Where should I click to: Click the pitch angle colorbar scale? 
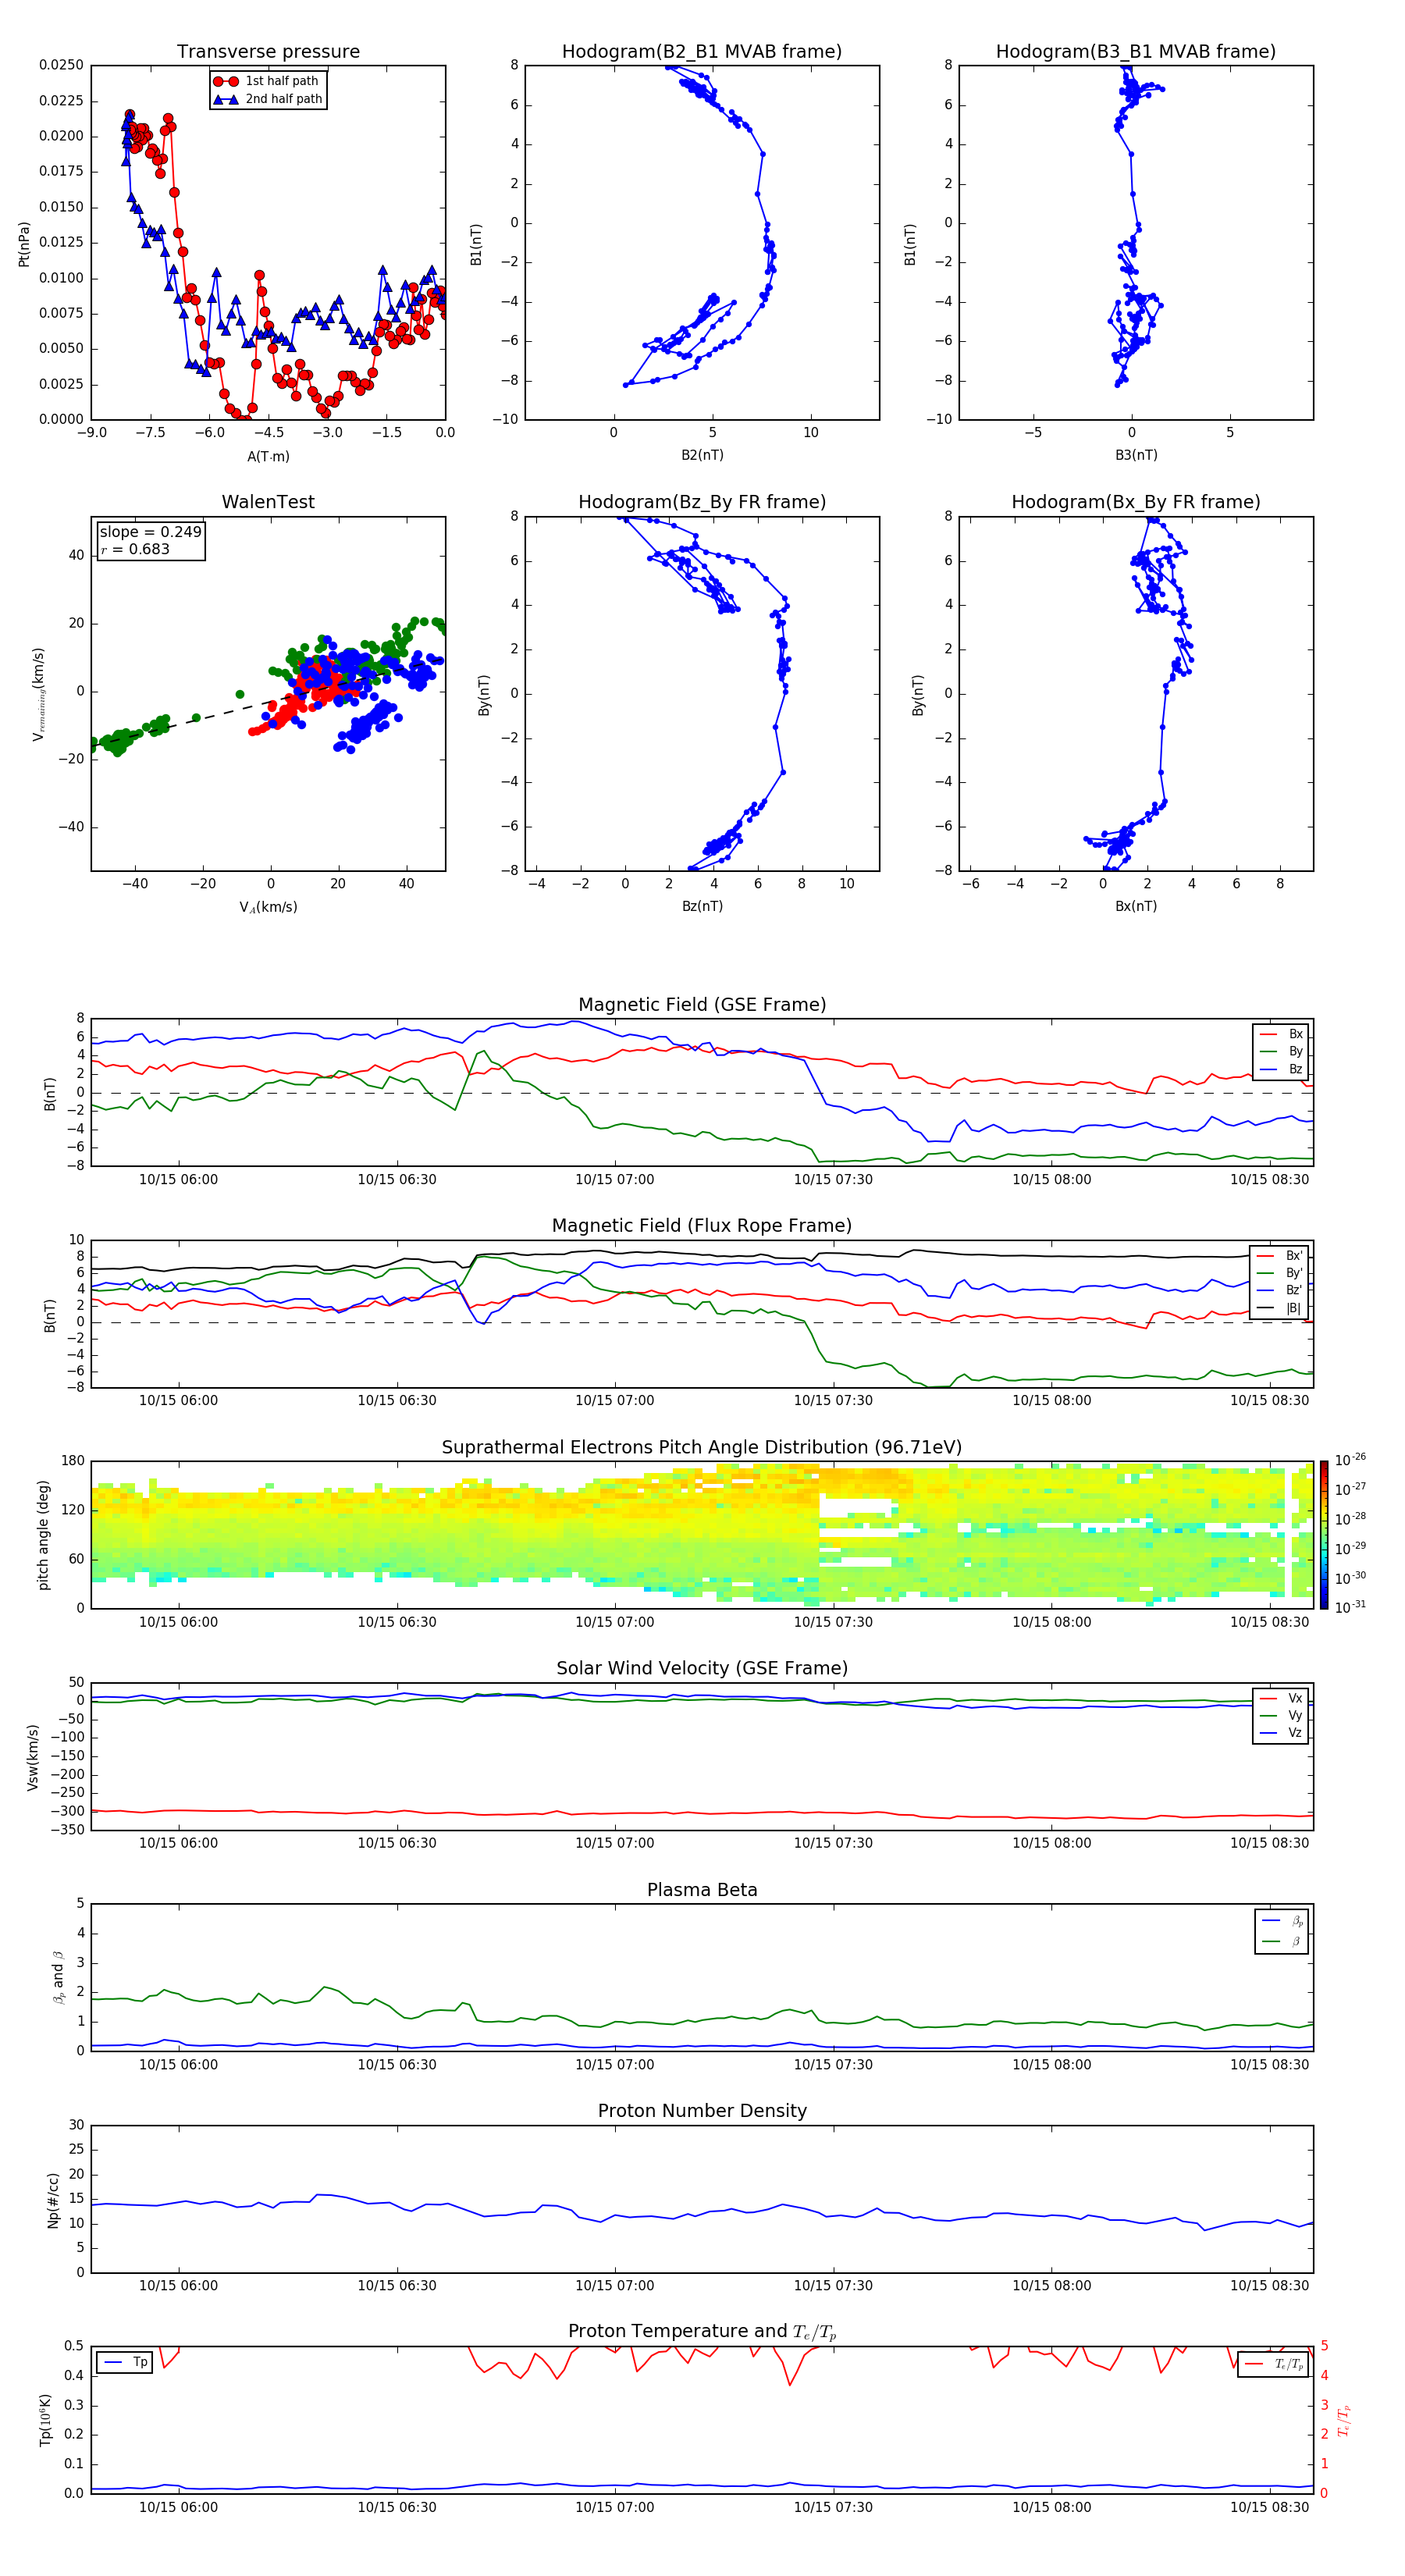point(1324,1535)
